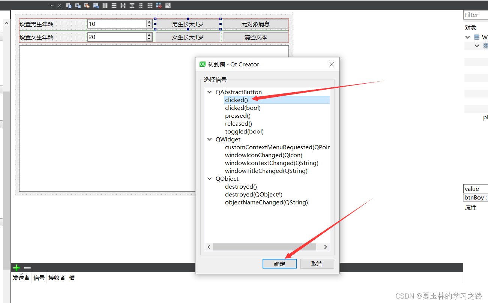488x303 pixels.
Task: Select the clicked() signal
Action: click(236, 100)
